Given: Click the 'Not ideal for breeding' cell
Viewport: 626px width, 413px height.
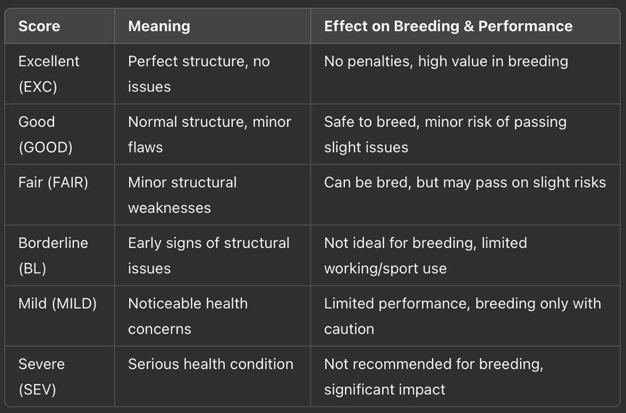Looking at the screenshot, I should point(425,255).
